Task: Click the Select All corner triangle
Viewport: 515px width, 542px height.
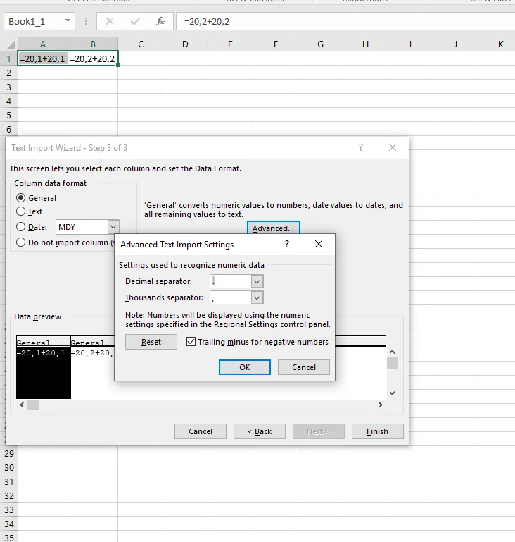Action: pos(12,44)
